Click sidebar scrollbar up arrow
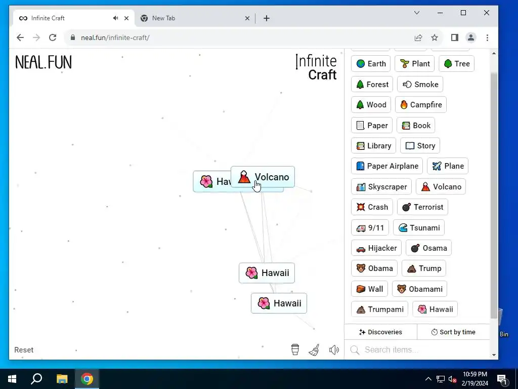 pos(494,53)
